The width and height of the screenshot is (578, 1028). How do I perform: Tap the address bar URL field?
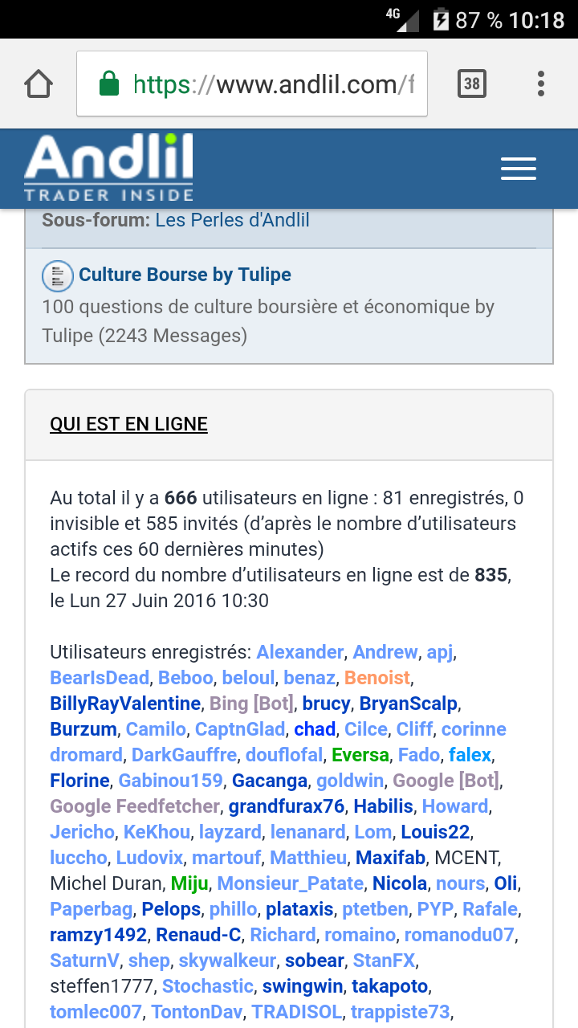273,84
